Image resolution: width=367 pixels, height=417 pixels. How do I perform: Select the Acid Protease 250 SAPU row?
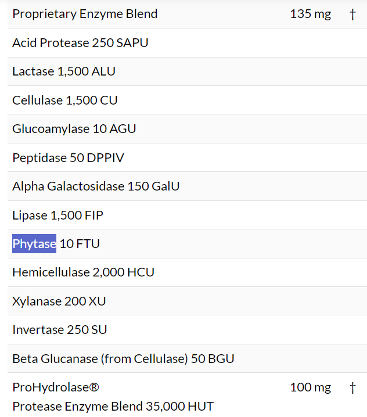coord(80,43)
